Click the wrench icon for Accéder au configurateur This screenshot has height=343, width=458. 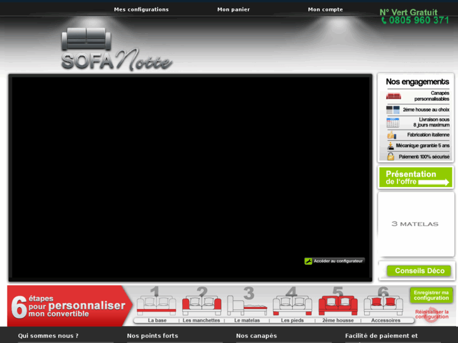pyautogui.click(x=308, y=261)
